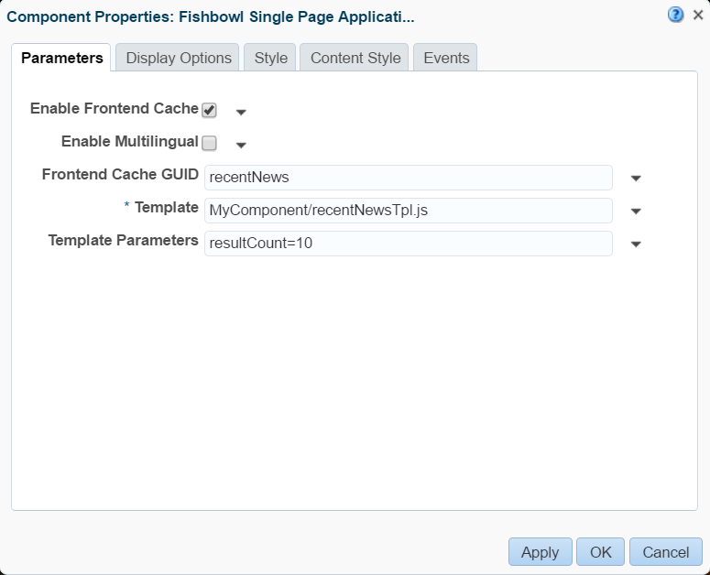
Task: Open the blue help icon
Action: (x=675, y=15)
